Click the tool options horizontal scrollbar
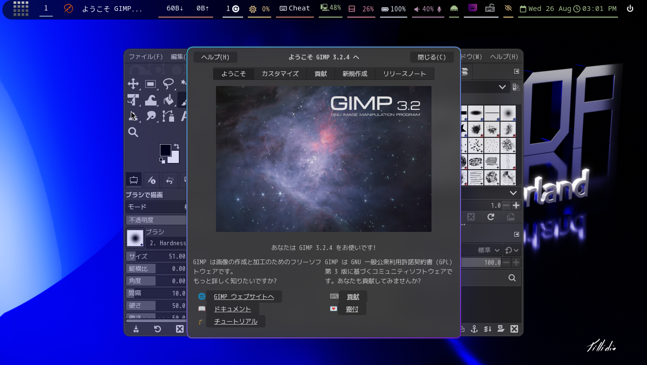 tap(157, 321)
